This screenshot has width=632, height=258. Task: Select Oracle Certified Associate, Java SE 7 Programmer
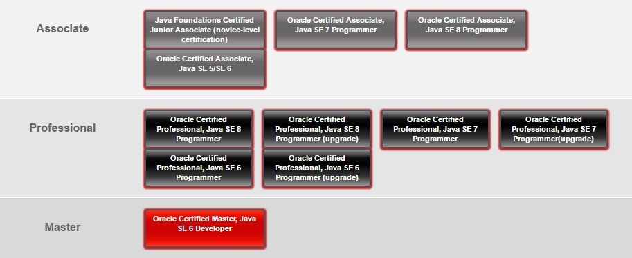tap(335, 30)
